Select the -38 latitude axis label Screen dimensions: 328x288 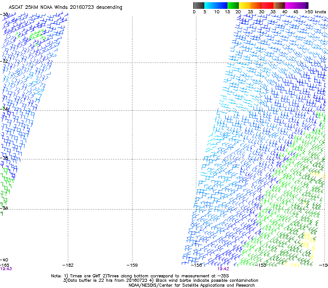(x=4, y=208)
